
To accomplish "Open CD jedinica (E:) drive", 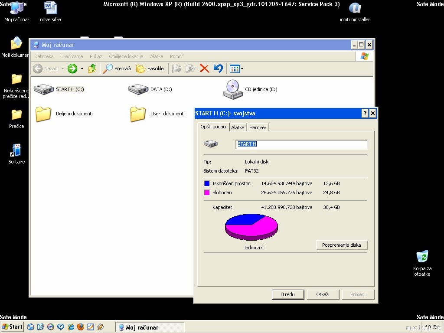I will [250, 89].
